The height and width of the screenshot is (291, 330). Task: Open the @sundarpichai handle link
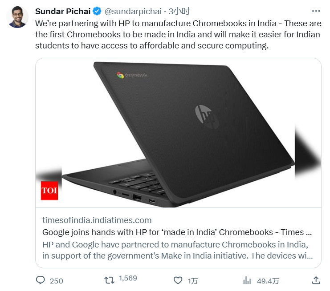133,11
